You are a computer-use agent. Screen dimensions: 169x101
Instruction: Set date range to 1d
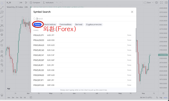pos(25,97)
